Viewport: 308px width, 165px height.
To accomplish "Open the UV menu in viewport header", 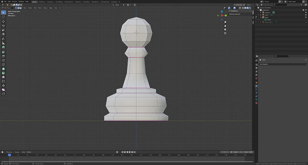I will click(x=60, y=8).
